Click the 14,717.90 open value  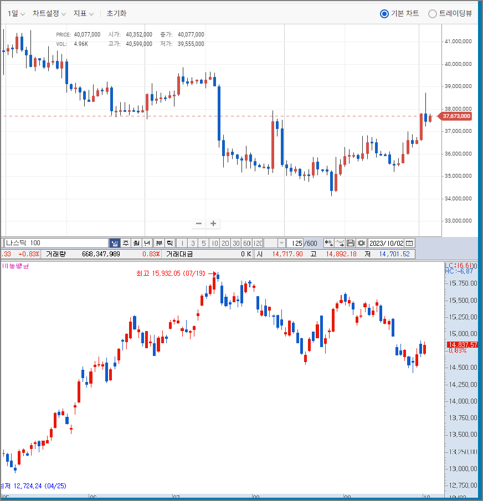coord(287,254)
